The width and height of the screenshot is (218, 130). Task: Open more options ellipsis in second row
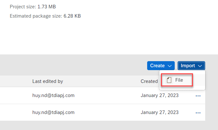[198, 113]
